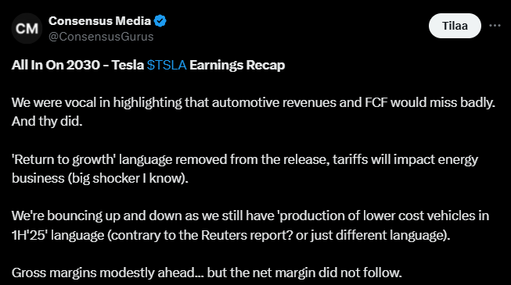Click the Tilaa subscribe button

click(x=455, y=26)
